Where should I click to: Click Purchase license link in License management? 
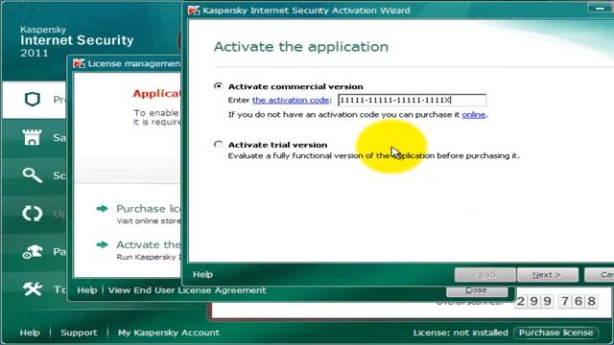pyautogui.click(x=149, y=209)
